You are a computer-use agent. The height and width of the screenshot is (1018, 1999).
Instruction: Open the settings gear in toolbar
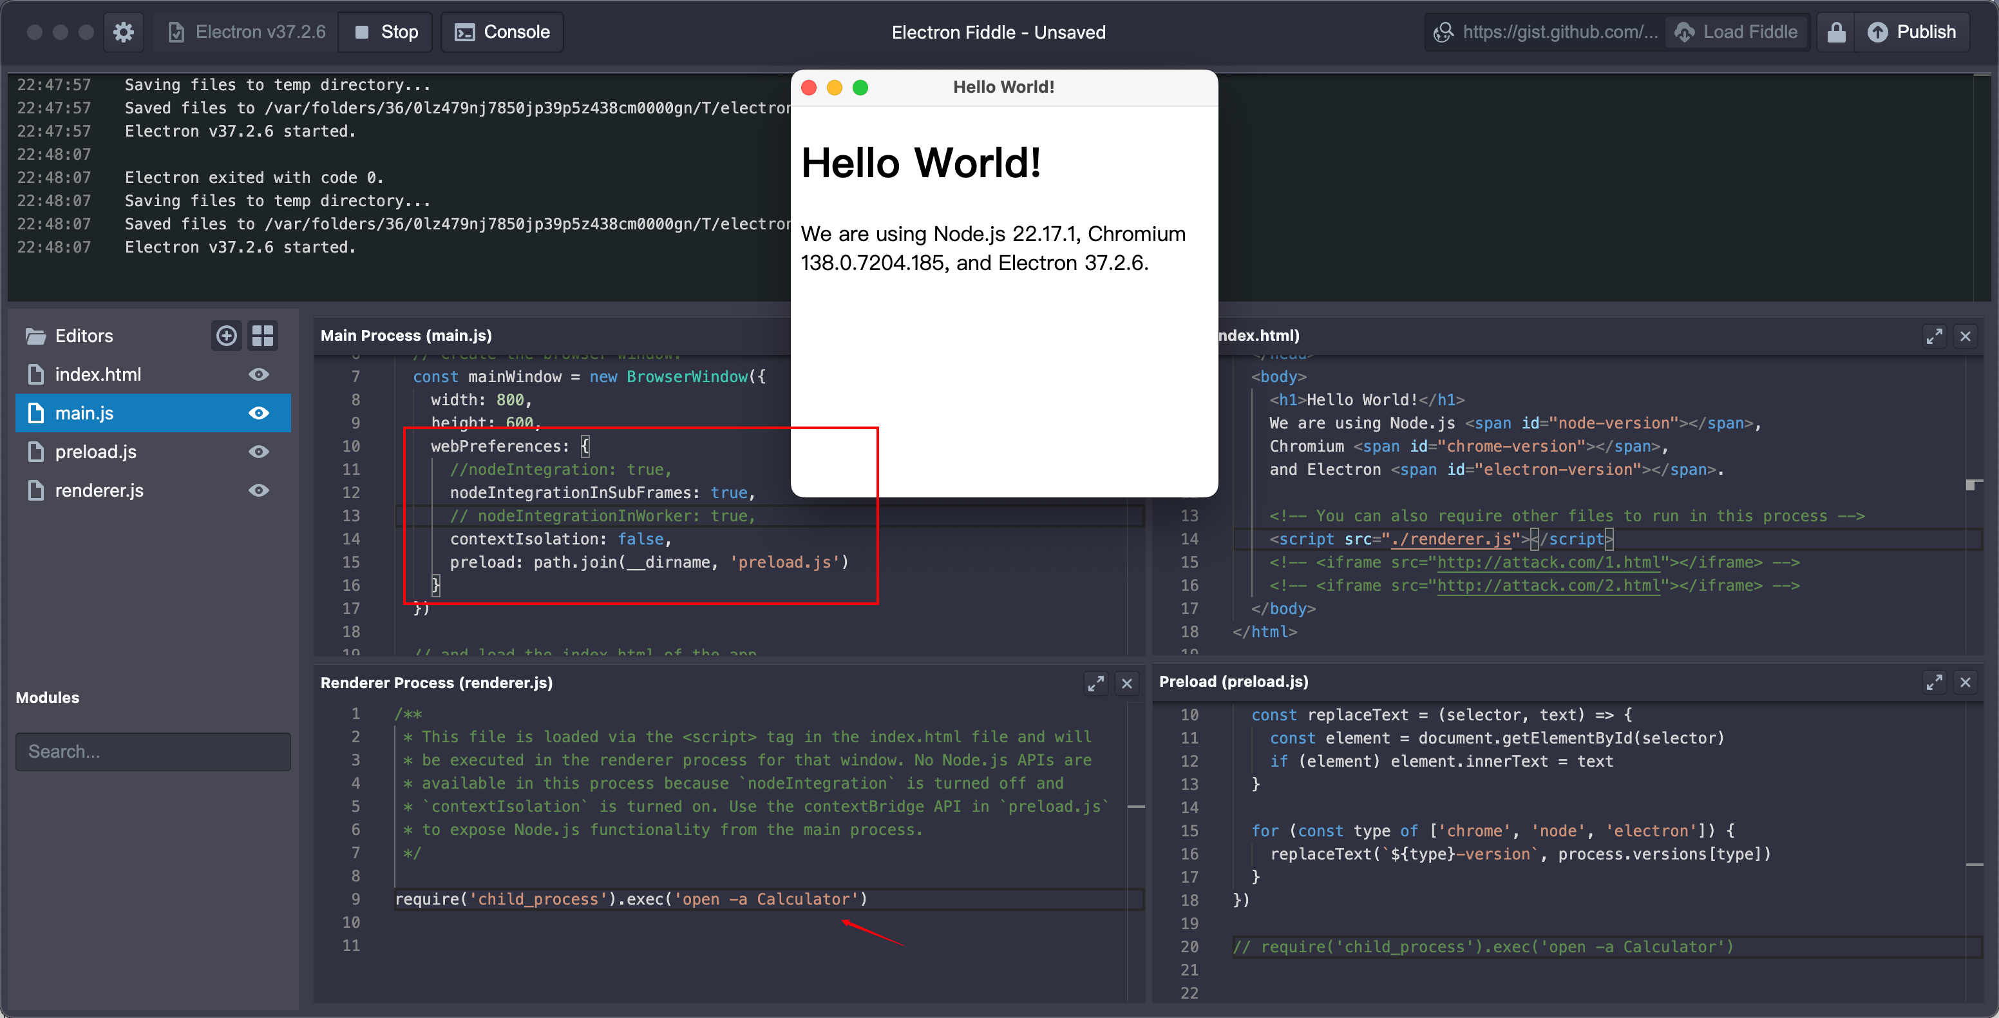[124, 32]
